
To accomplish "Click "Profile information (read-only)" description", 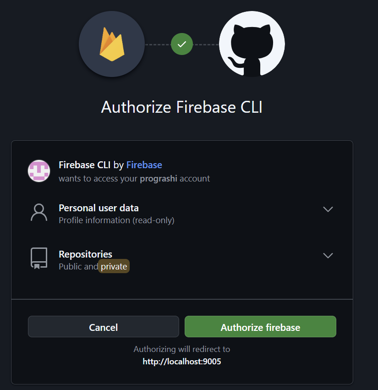I will point(116,220).
